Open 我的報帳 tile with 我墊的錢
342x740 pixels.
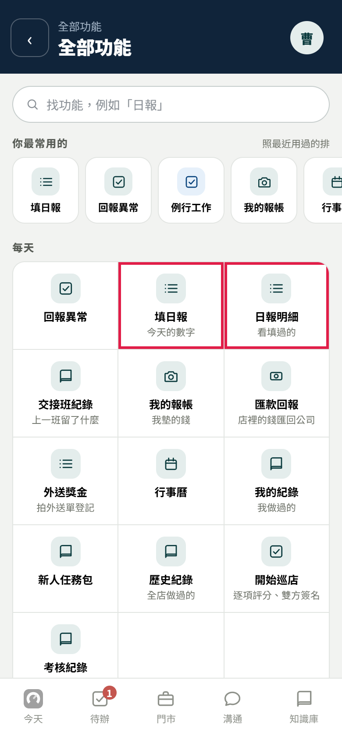point(171,393)
